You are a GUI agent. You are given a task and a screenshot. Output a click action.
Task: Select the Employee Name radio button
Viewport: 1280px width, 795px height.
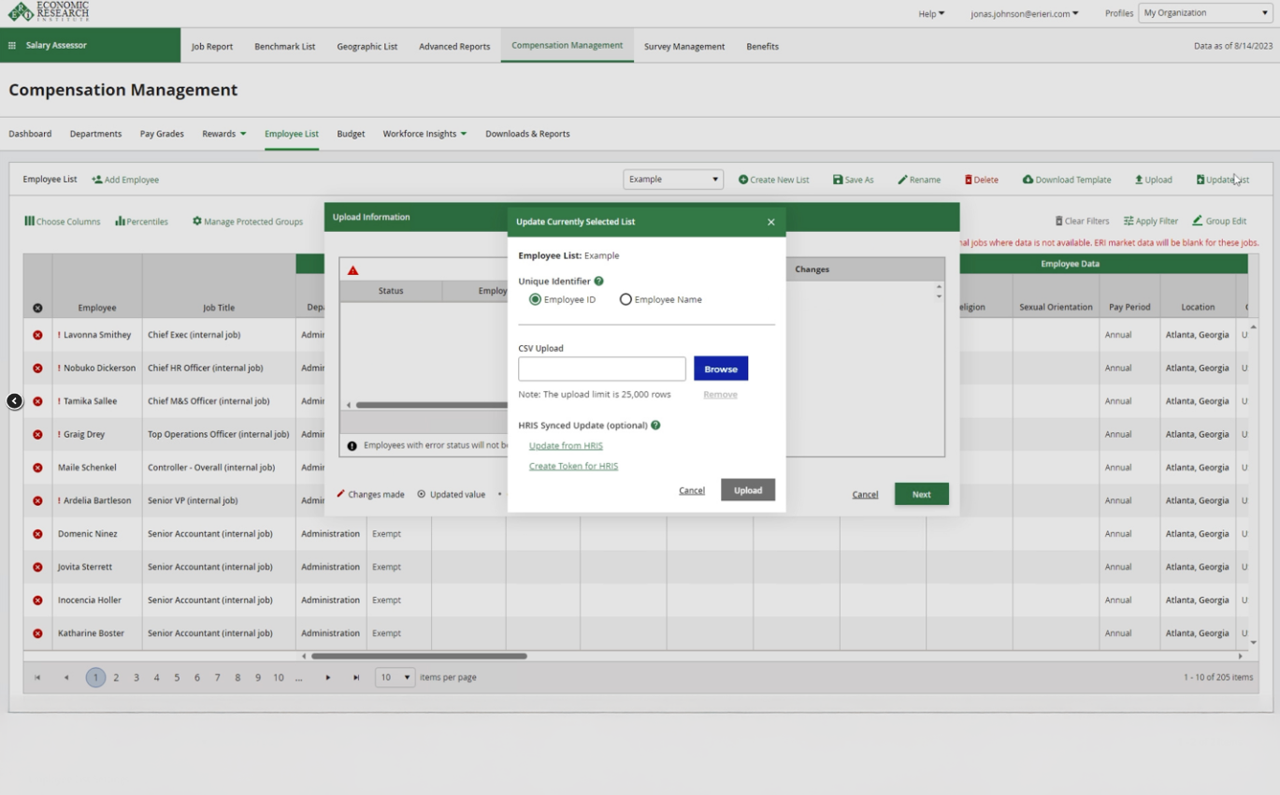(x=626, y=299)
